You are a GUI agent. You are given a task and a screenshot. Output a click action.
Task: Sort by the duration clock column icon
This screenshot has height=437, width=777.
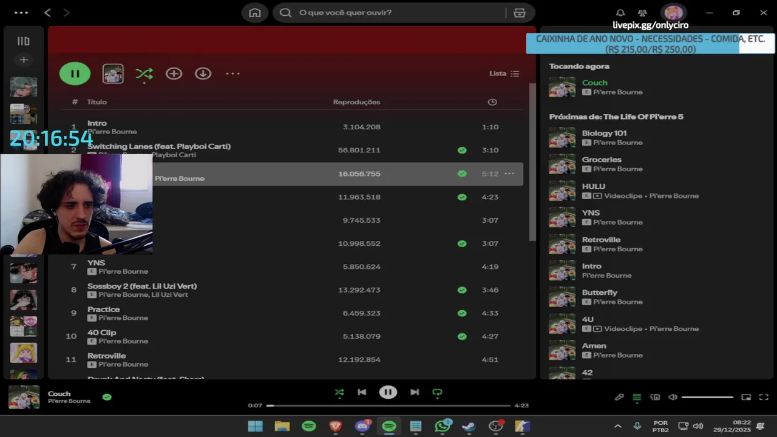492,102
